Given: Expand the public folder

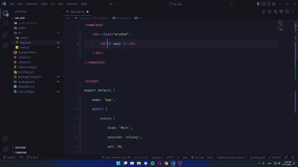Looking at the screenshot, I should click(x=22, y=28).
